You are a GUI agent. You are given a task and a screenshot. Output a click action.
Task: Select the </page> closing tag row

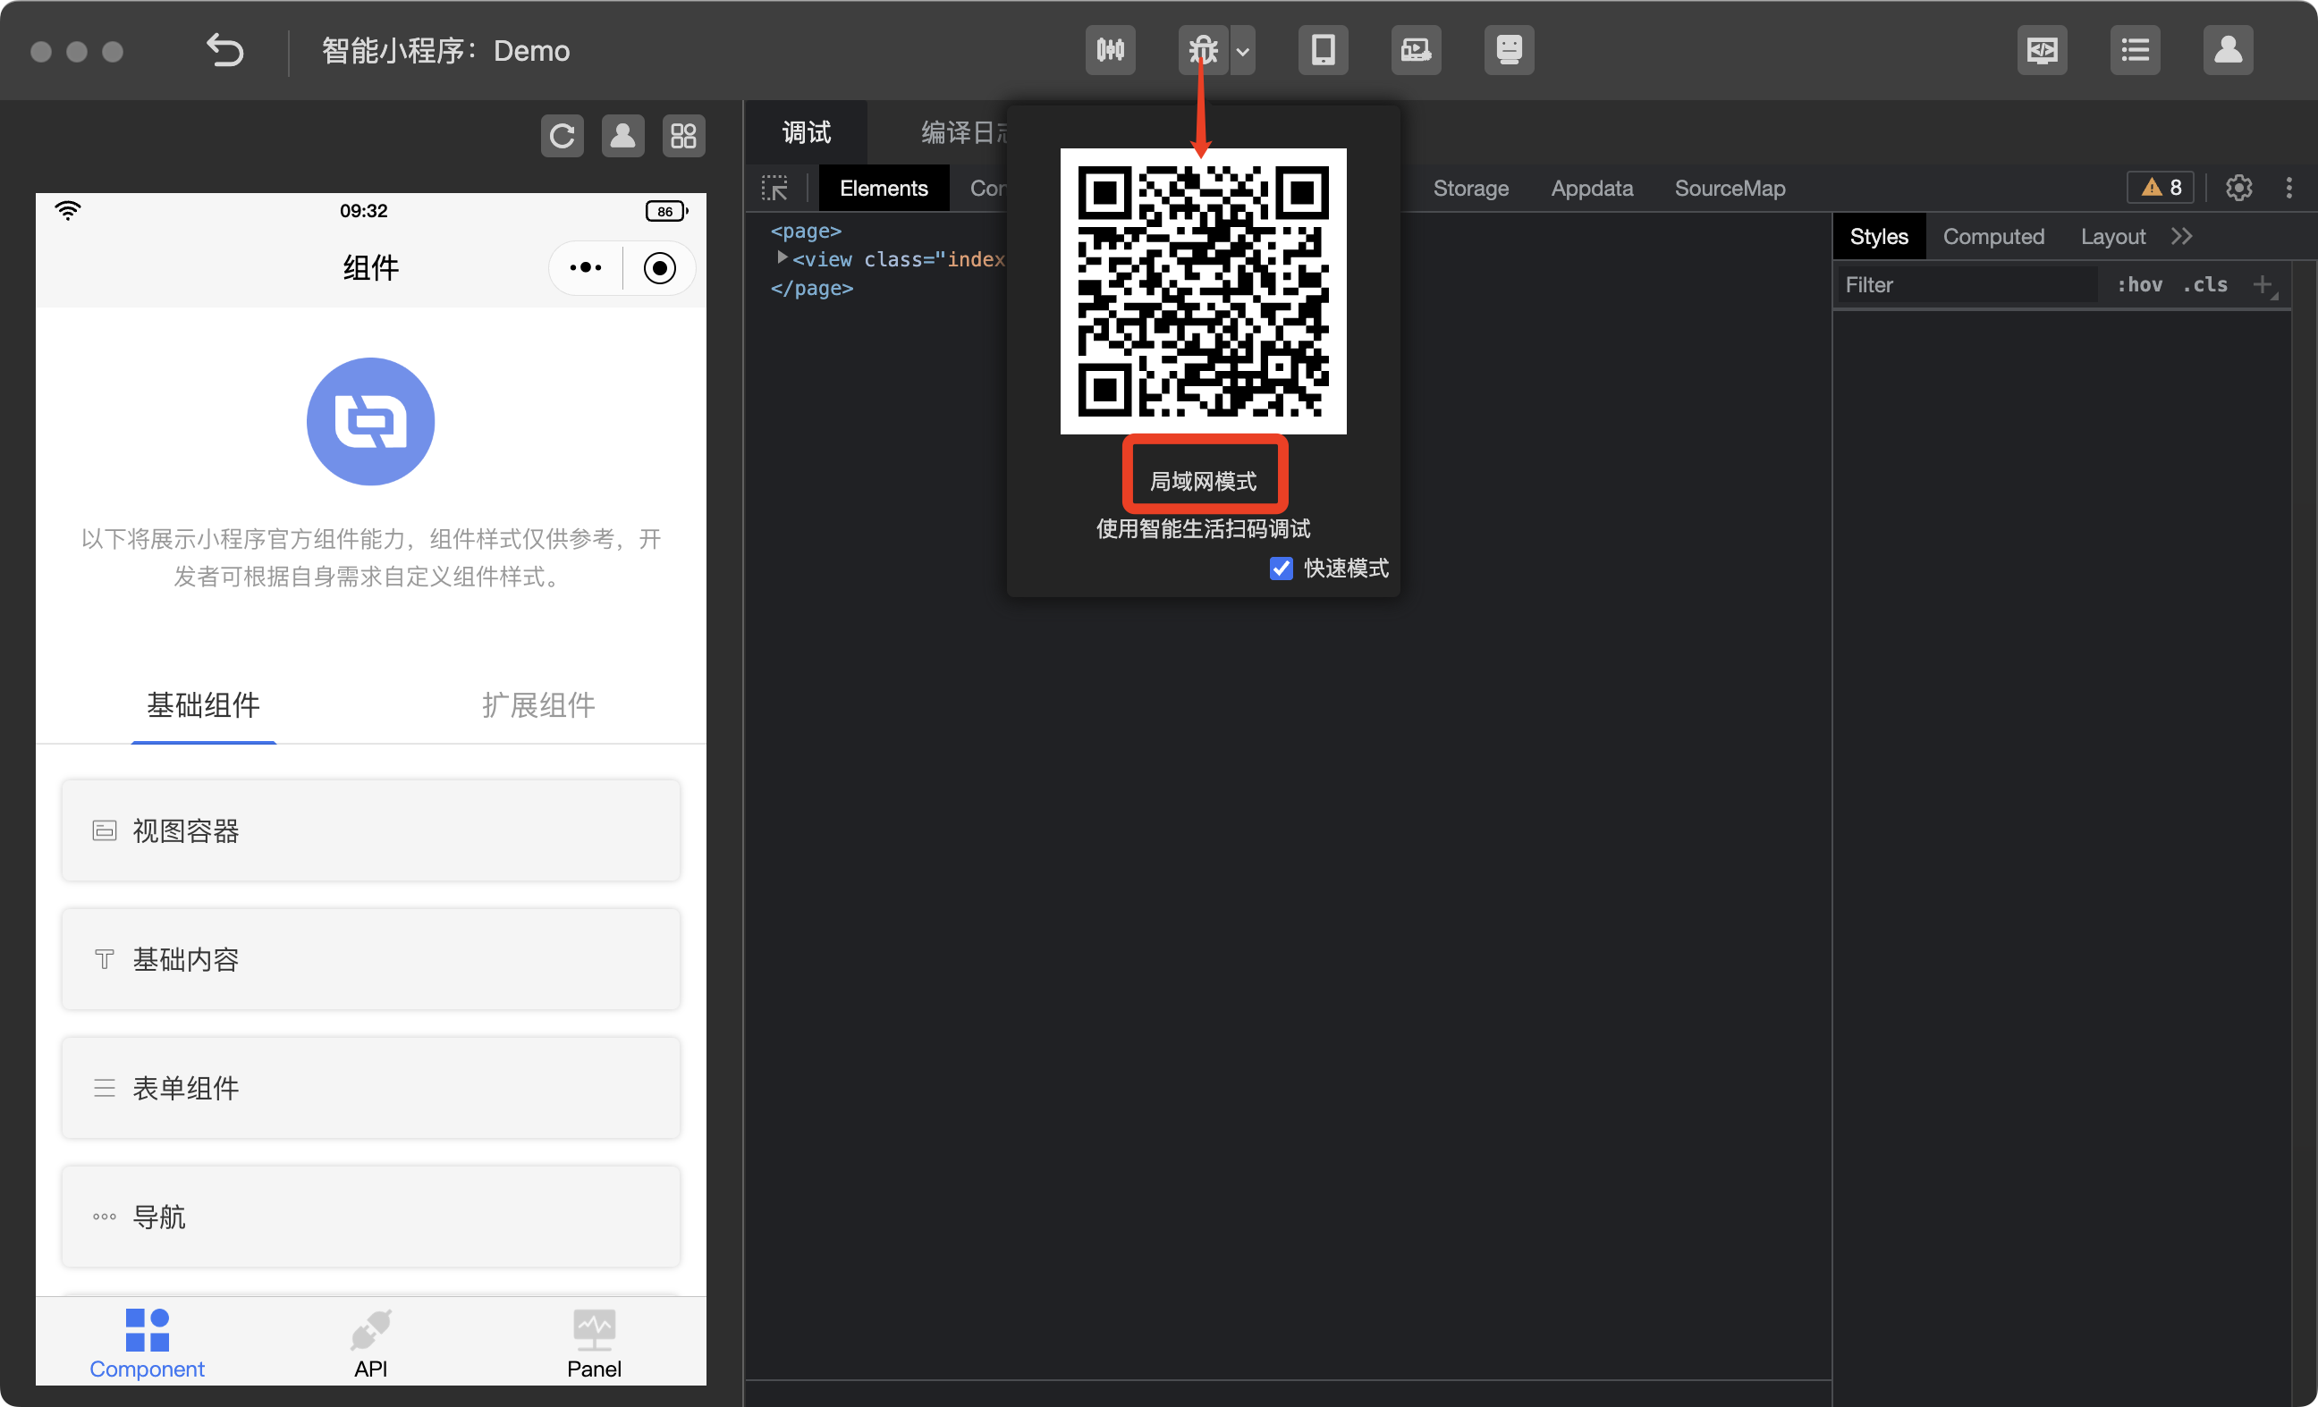pos(812,288)
